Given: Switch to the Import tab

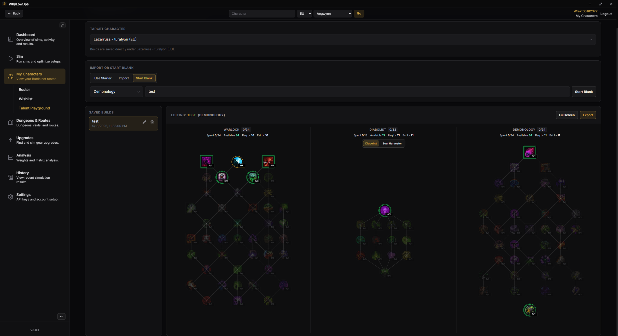Looking at the screenshot, I should (x=124, y=78).
